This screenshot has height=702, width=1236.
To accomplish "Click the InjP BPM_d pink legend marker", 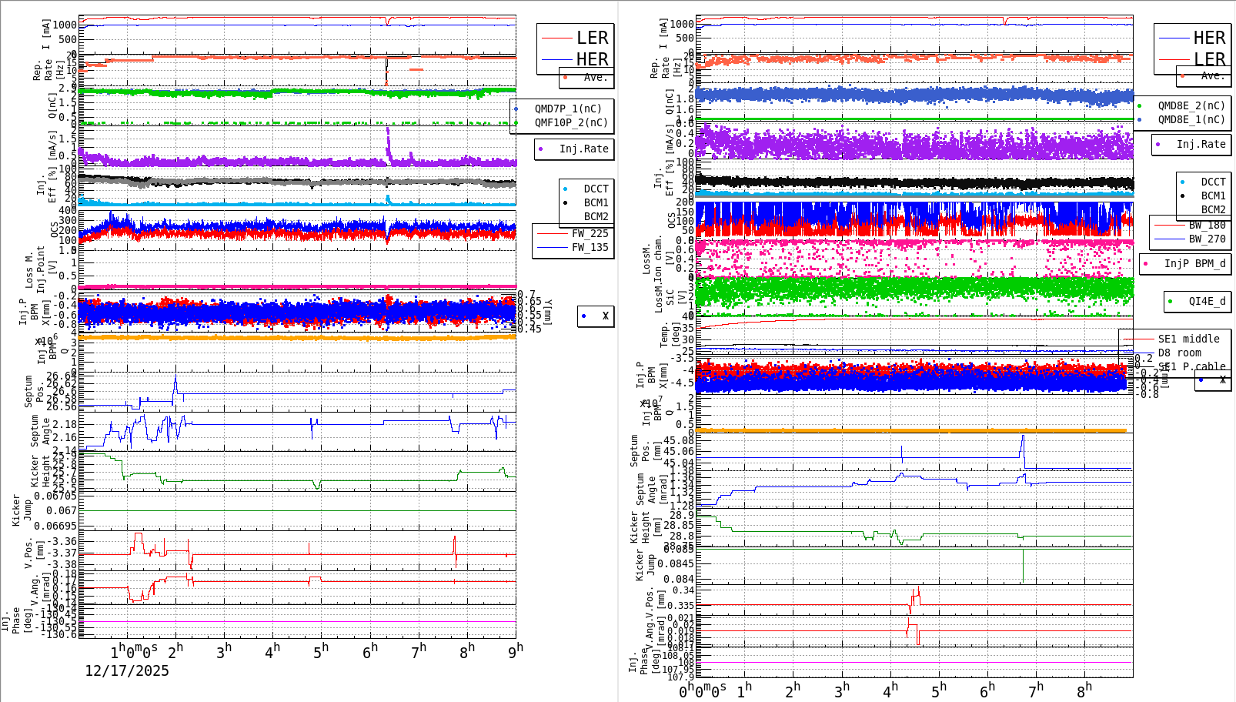I will pyautogui.click(x=1144, y=264).
